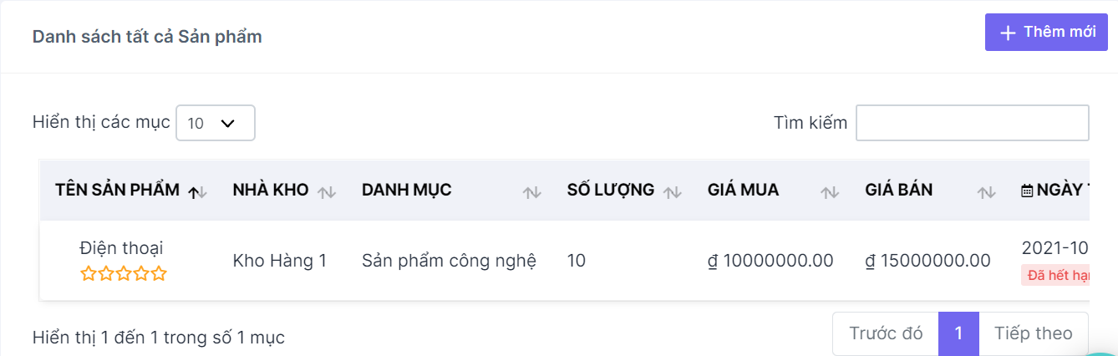Click the calendar icon in Ngày header
This screenshot has height=356, width=1118.
(x=1027, y=191)
